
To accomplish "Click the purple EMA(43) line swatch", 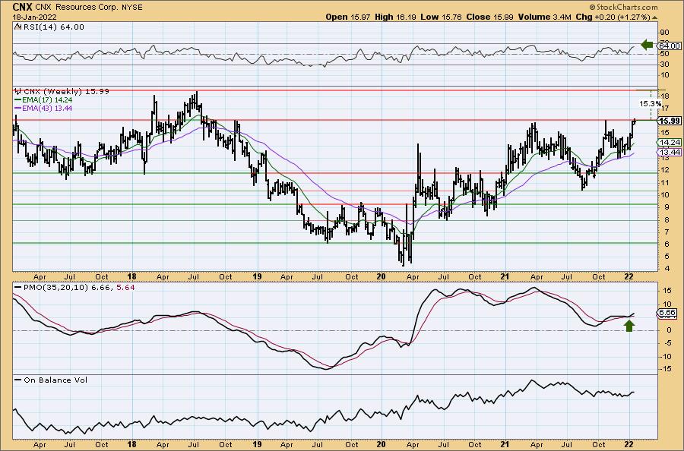I will click(18, 108).
